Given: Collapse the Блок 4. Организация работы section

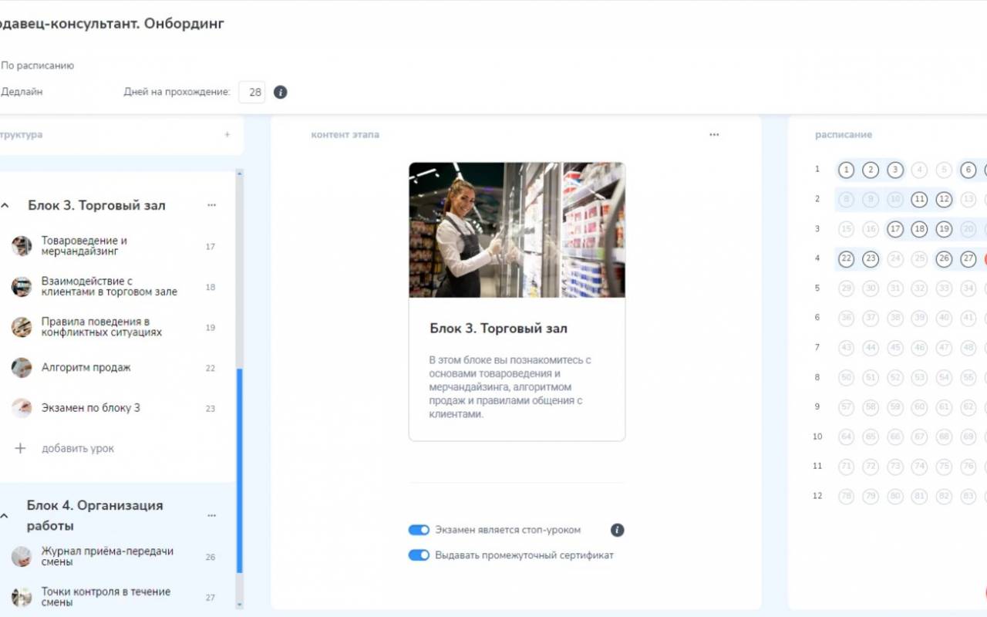Looking at the screenshot, I should pyautogui.click(x=5, y=515).
